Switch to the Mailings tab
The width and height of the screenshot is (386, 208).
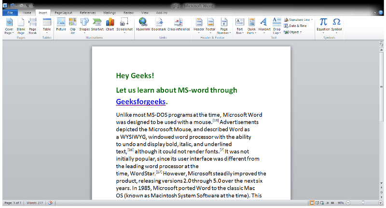click(x=110, y=13)
